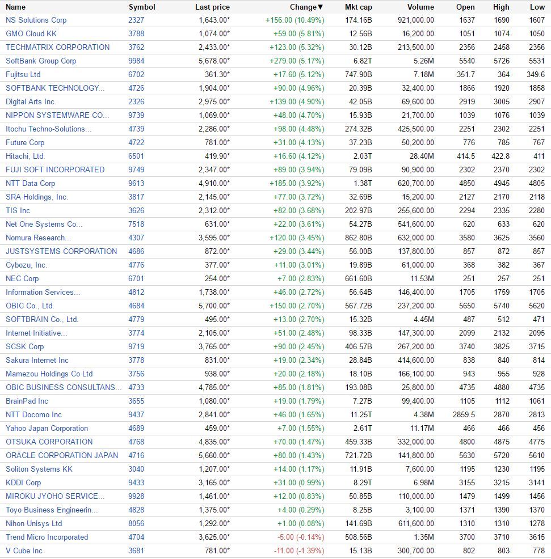Sort by Low column header
The image size is (551, 559).
click(x=537, y=7)
